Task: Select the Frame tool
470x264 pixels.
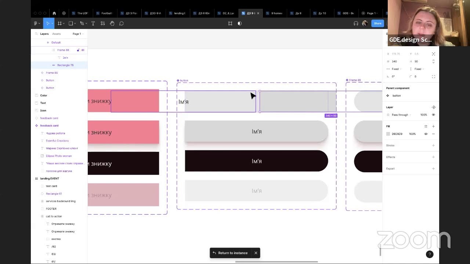Action: [x=59, y=23]
